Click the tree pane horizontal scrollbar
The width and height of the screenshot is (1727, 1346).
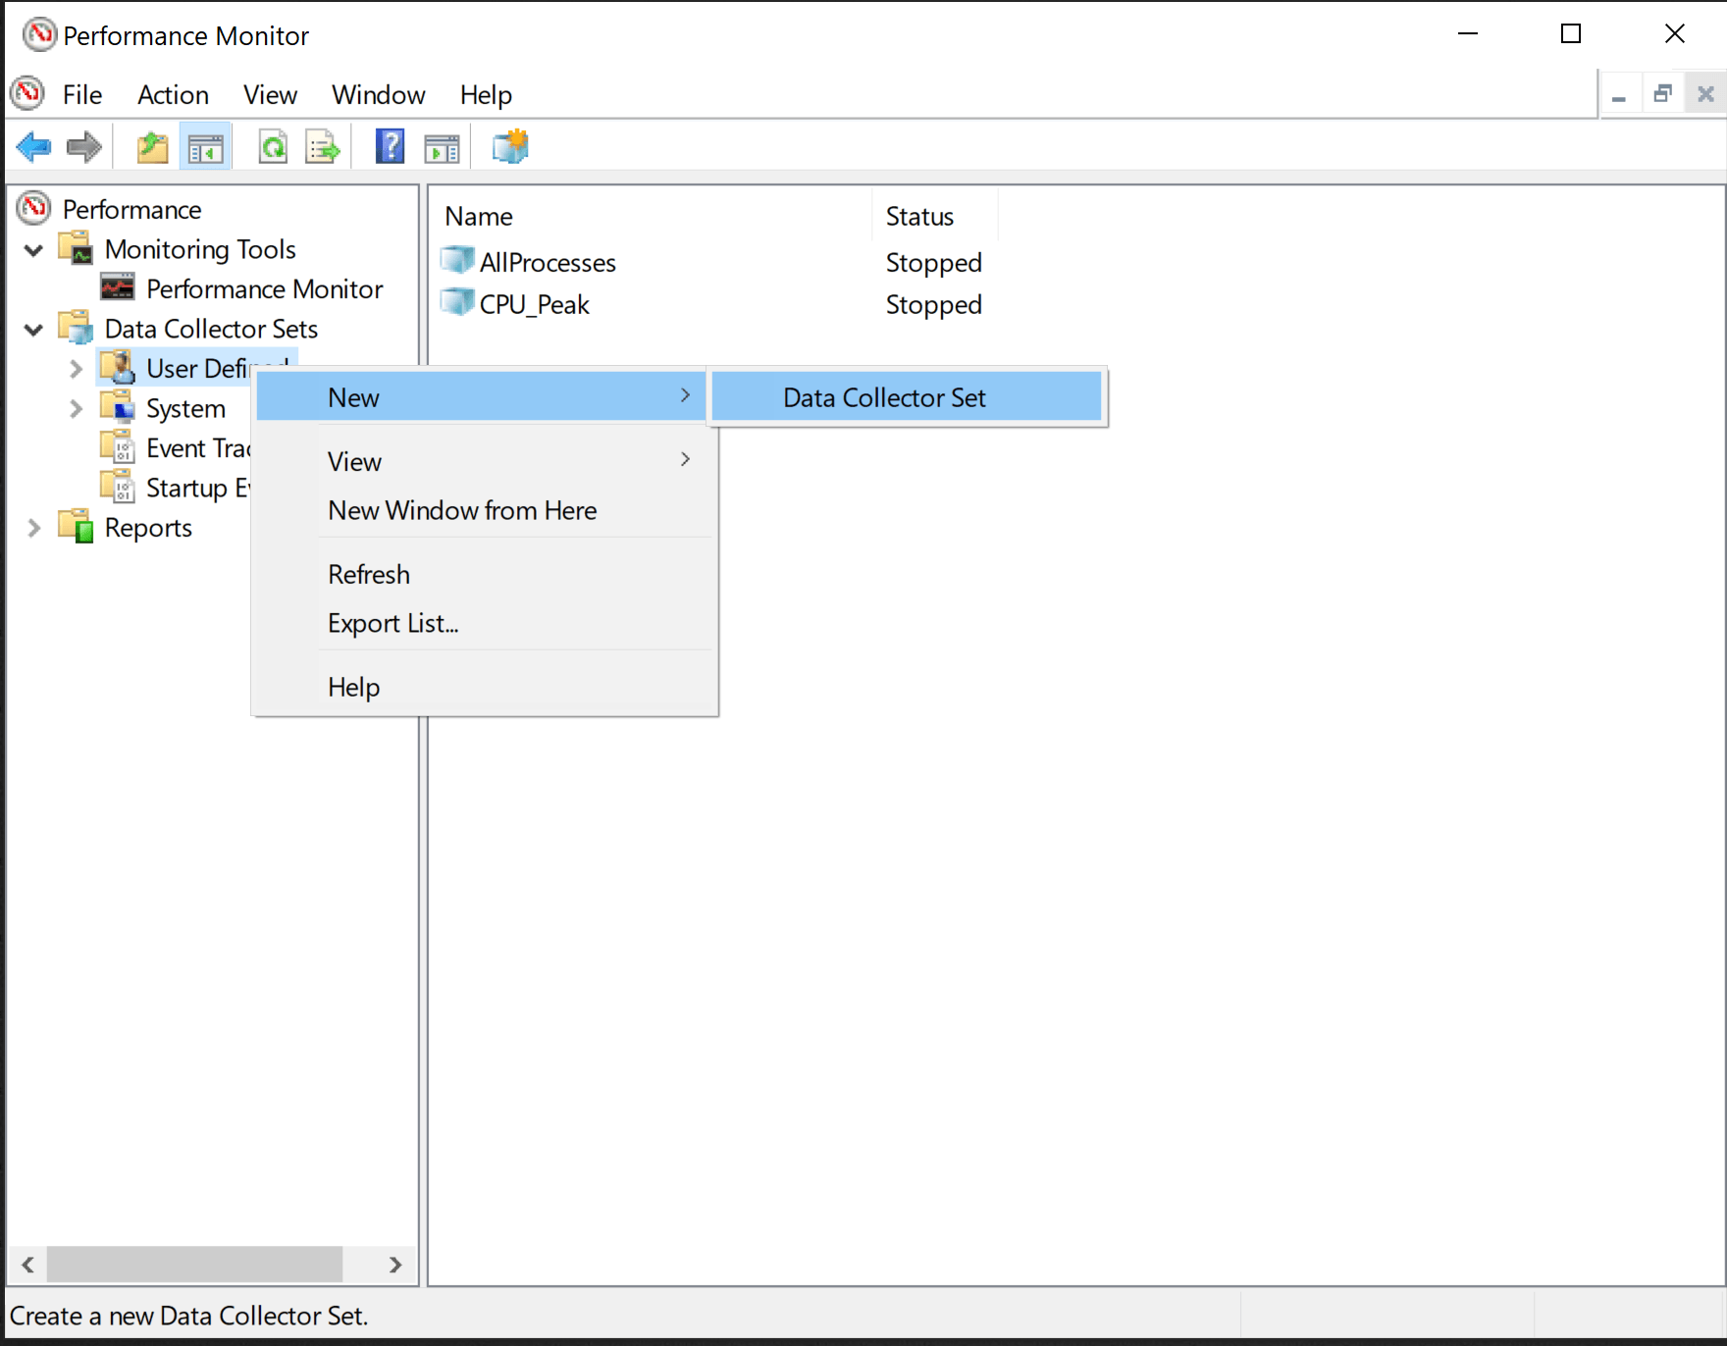[x=194, y=1265]
